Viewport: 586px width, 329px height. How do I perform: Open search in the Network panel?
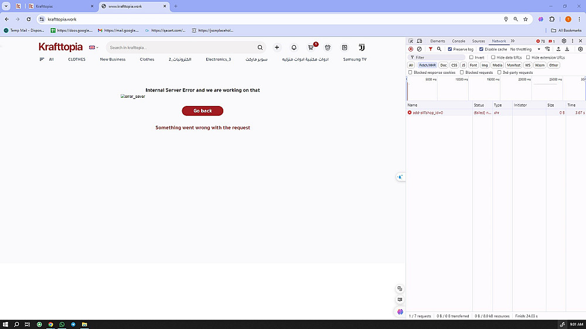pos(439,49)
